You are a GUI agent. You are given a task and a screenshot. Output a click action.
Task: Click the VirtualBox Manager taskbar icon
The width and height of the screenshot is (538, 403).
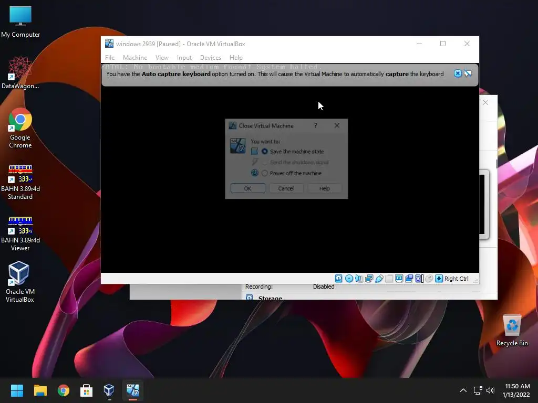pos(109,390)
